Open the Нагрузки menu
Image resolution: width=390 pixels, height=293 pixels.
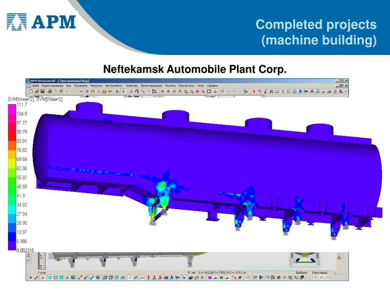[96, 86]
